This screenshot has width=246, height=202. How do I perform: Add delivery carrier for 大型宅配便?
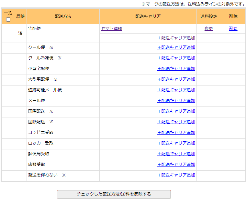[176, 79]
